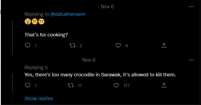Like the "That's for cooking?" tweet
The image size is (201, 105).
coord(118,45)
